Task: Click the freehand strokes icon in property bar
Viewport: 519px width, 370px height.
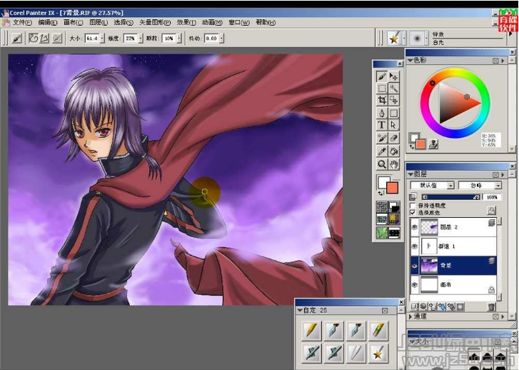Action: [x=34, y=39]
